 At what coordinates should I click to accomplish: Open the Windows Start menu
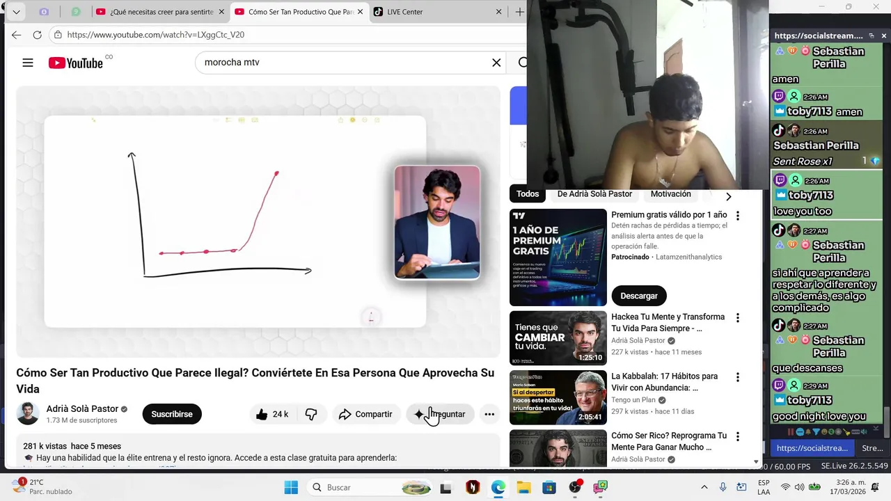291,487
